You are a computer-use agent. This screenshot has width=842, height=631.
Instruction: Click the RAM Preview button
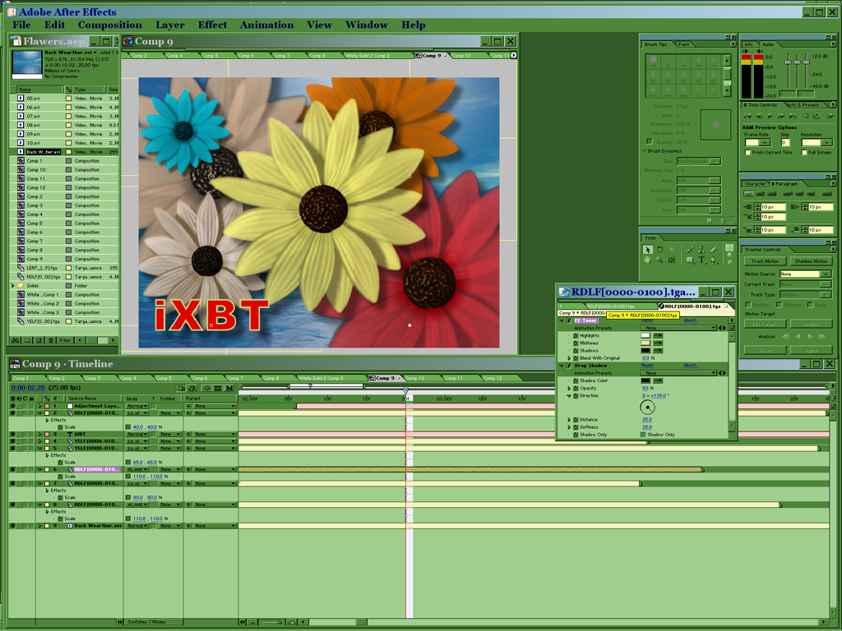(x=830, y=115)
